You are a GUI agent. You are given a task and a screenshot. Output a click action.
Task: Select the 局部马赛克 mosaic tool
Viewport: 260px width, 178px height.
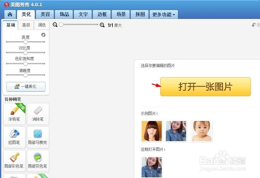pos(38,137)
